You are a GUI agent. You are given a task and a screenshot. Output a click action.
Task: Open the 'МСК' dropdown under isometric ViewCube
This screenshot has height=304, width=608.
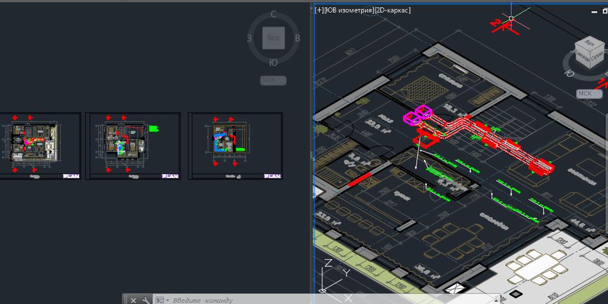point(589,94)
